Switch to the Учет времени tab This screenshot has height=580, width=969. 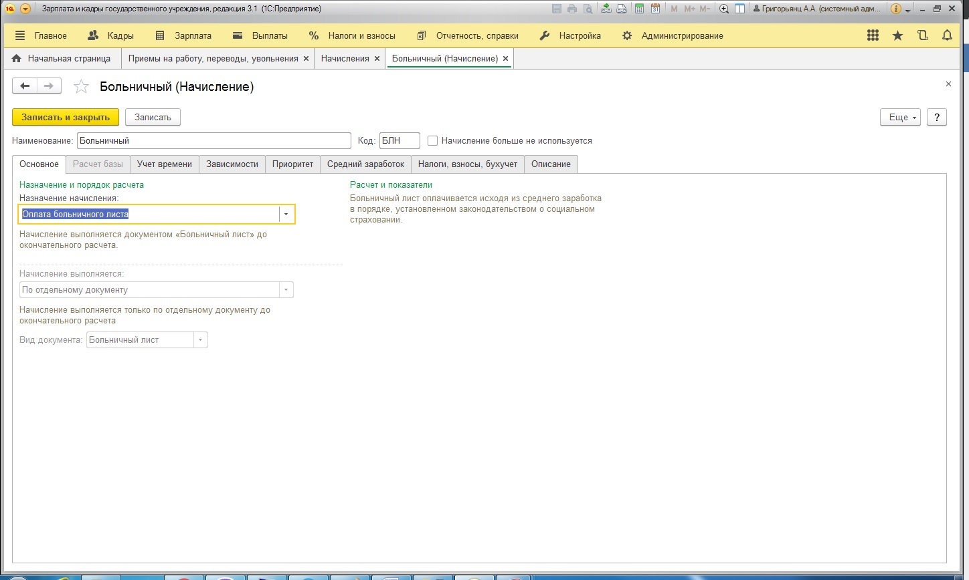[165, 164]
